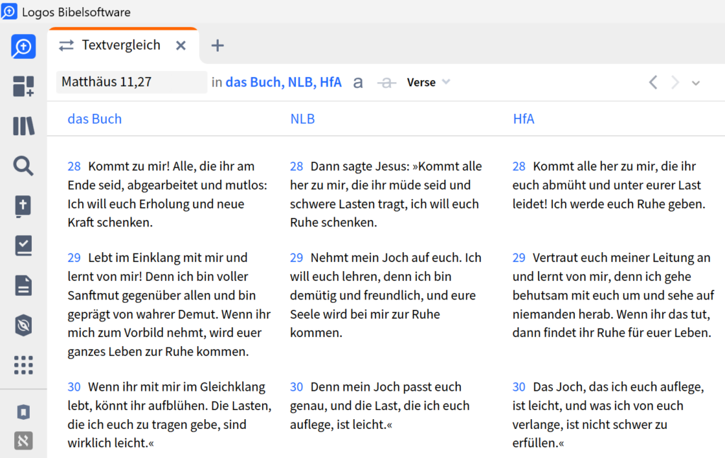Open the layouts icon with plus sign
This screenshot has width=725, height=458.
pos(23,86)
